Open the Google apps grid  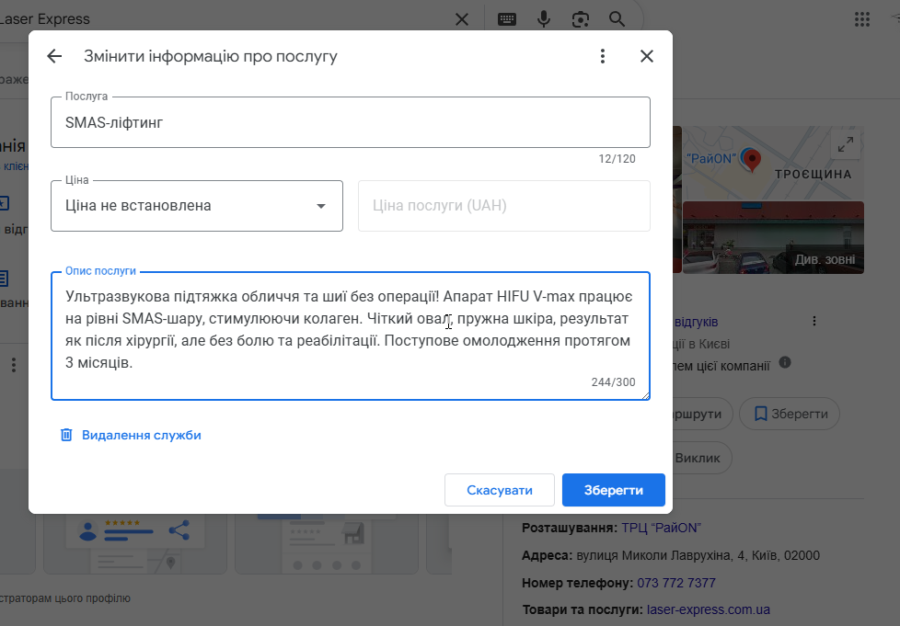click(x=862, y=19)
